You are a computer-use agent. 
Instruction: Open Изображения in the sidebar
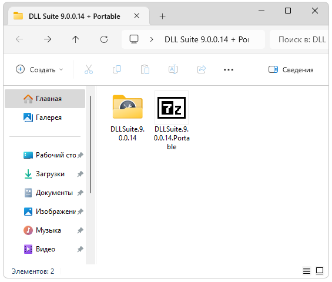pyautogui.click(x=45, y=211)
